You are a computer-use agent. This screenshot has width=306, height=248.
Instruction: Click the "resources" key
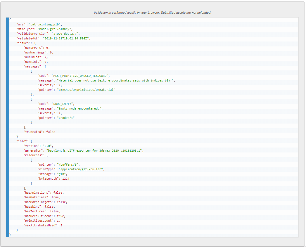[33, 155]
